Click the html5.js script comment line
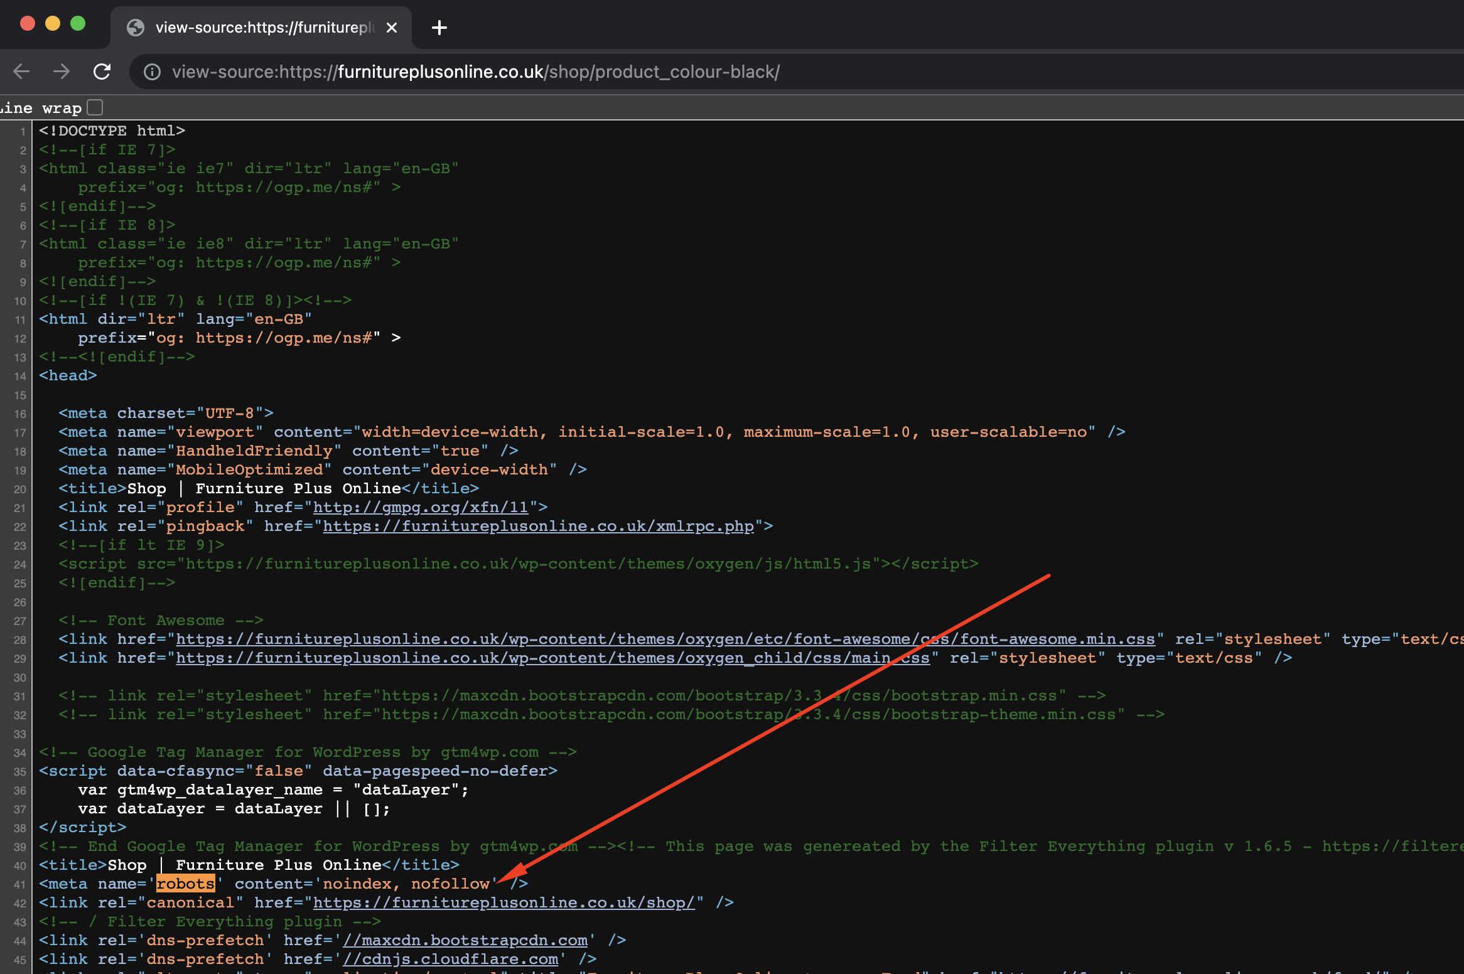This screenshot has height=974, width=1464. [x=519, y=564]
